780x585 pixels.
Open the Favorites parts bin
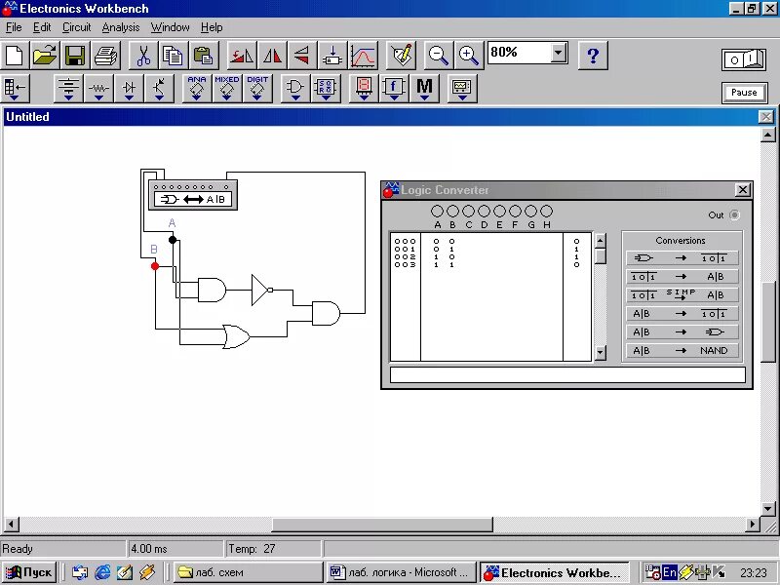click(x=16, y=89)
